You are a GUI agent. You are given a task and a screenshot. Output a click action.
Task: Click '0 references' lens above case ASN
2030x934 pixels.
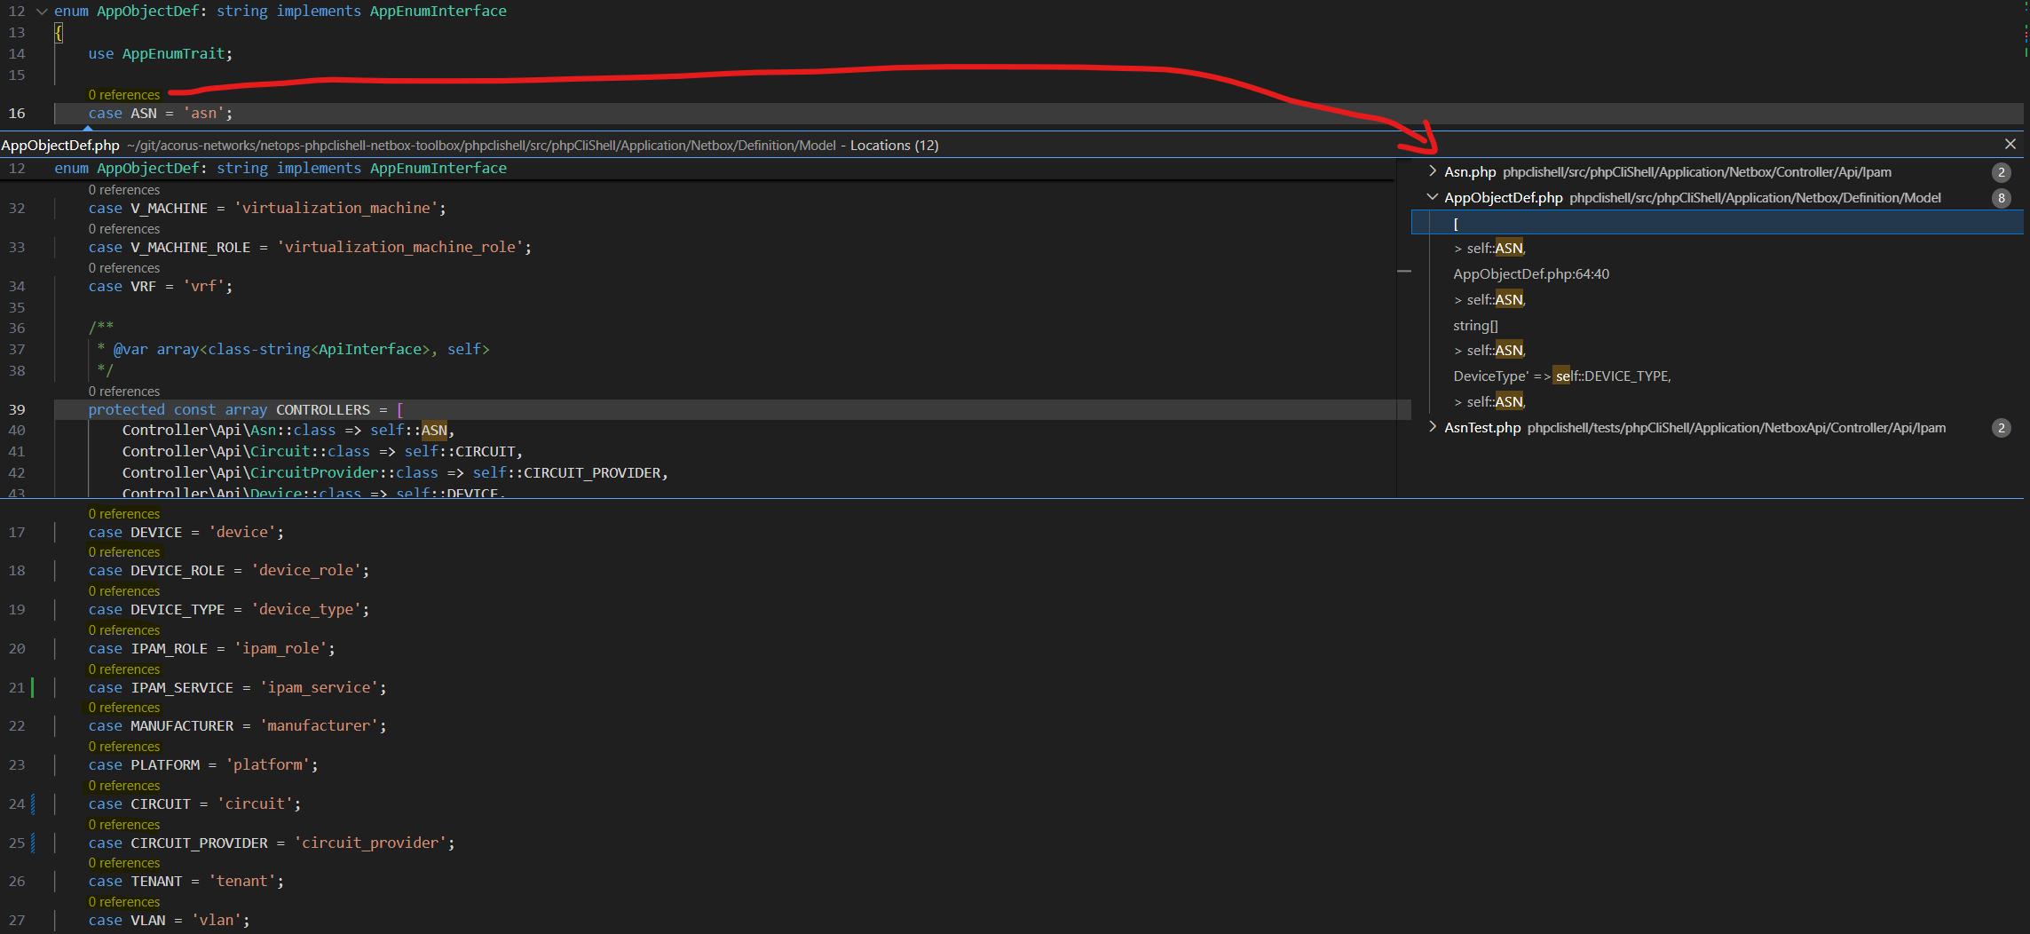(x=124, y=94)
